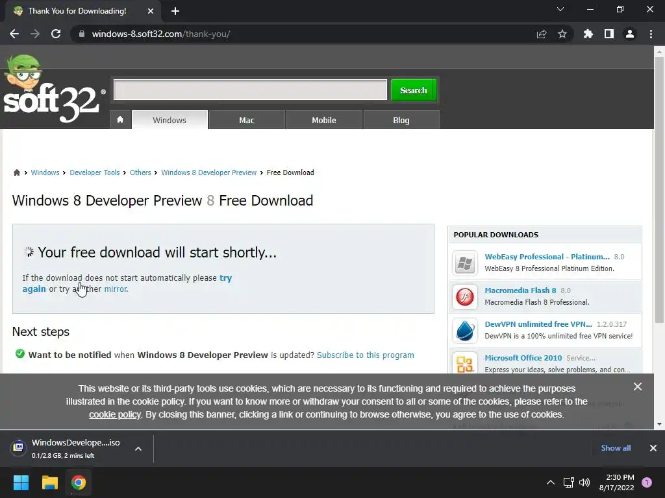Click the address bar URL
This screenshot has height=498, width=665.
click(161, 34)
